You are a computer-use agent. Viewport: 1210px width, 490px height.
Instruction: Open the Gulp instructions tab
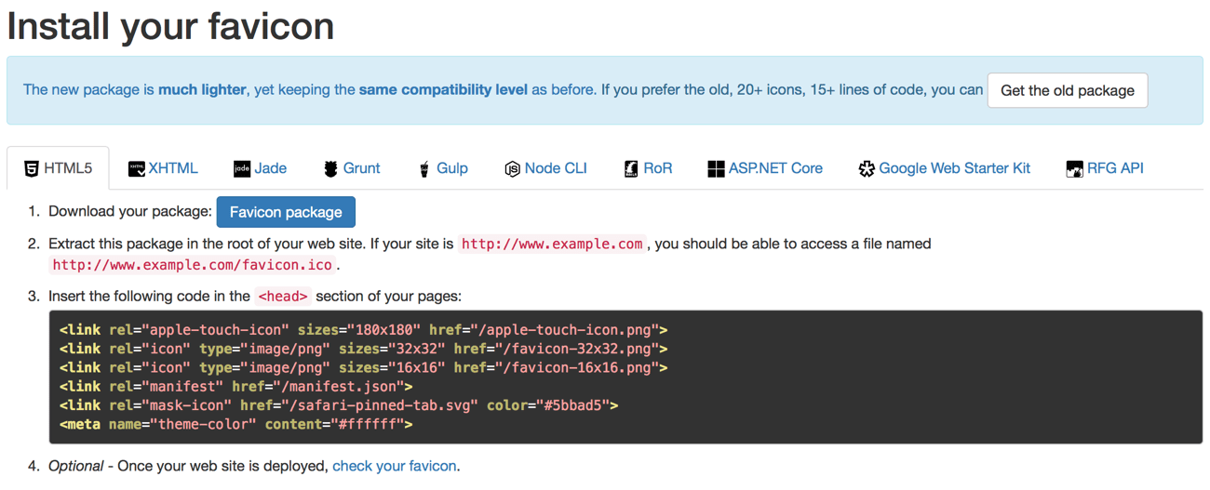tap(451, 168)
